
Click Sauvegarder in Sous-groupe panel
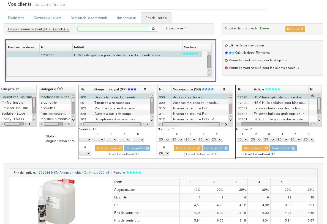point(216,148)
